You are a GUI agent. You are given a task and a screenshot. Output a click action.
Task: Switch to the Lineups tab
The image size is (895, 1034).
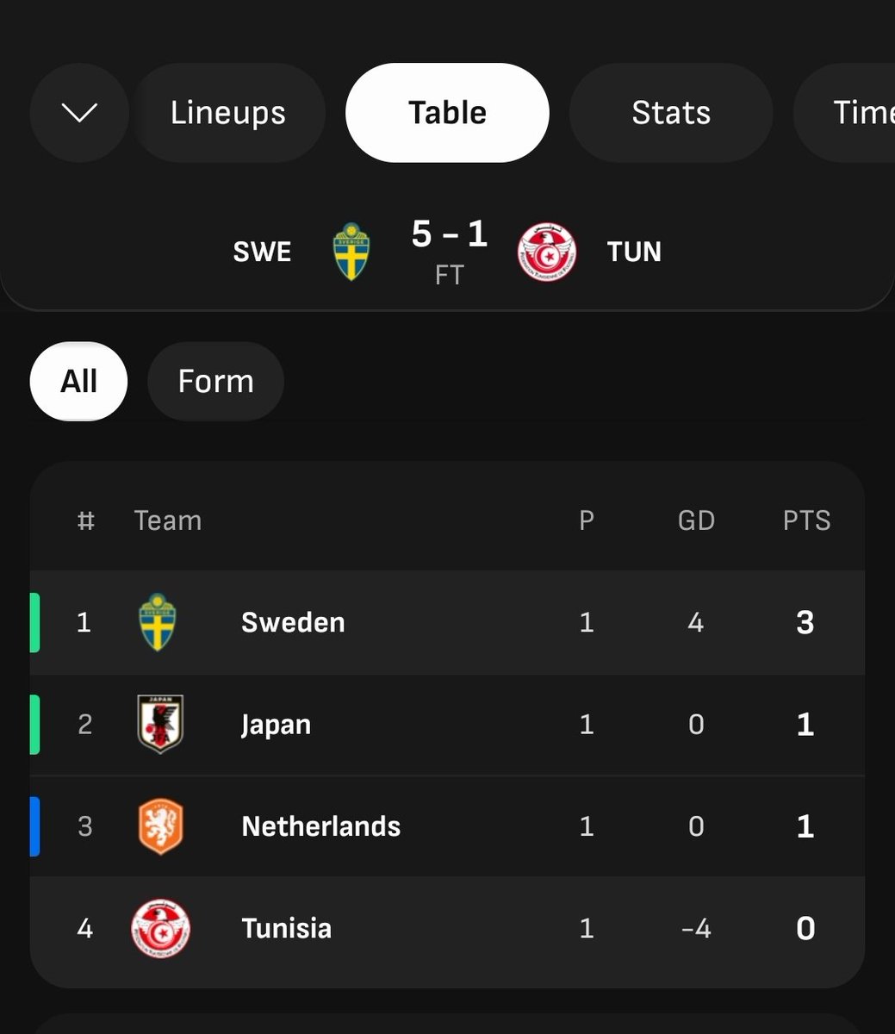[x=228, y=113]
